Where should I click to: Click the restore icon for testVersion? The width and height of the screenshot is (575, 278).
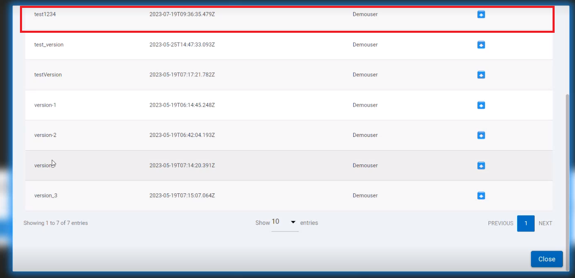(481, 75)
